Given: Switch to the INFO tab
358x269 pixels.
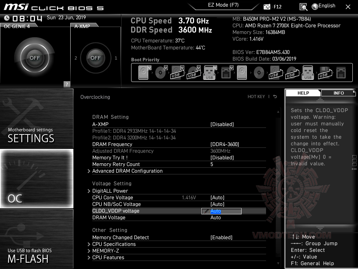Looking at the screenshot, I should click(x=338, y=93).
